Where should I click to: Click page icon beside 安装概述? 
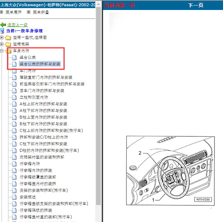(x=14, y=197)
